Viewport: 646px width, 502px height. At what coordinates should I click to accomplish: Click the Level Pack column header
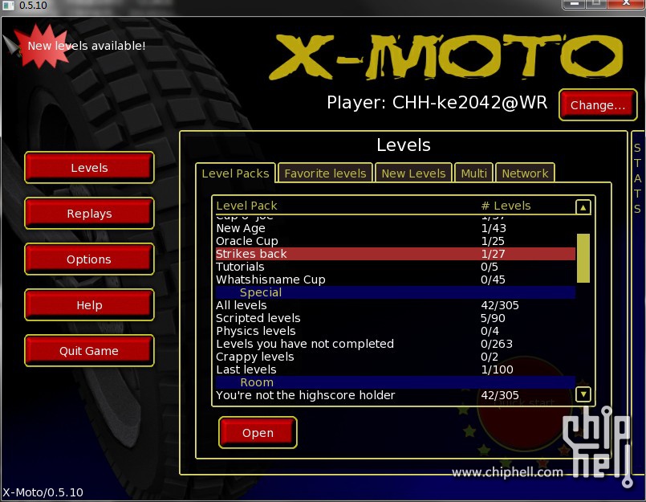point(246,206)
